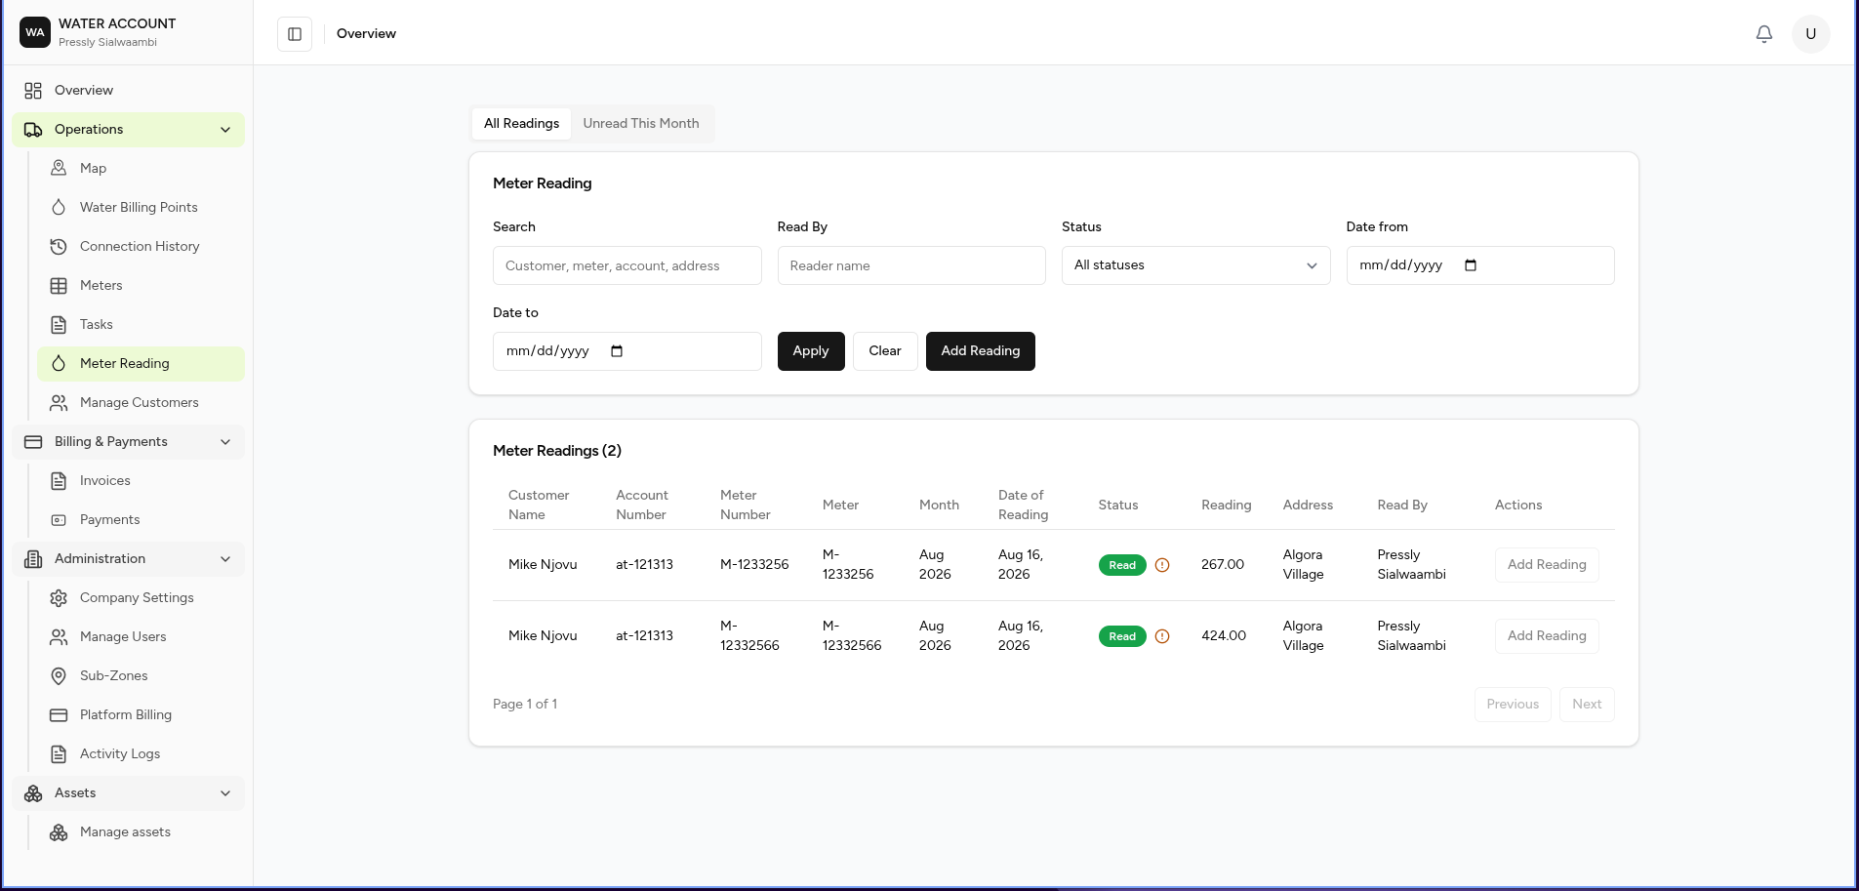Click Read badge in 424.00 row
Viewport: 1859px width, 891px height.
tap(1122, 636)
